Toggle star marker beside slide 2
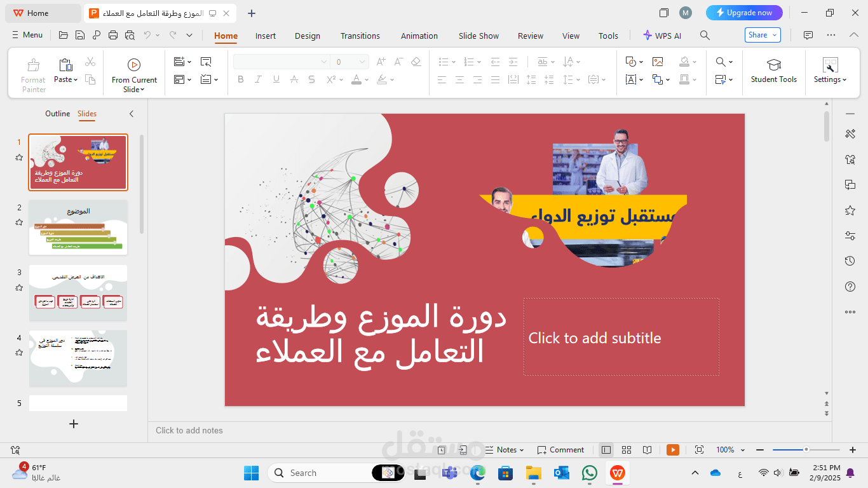 click(19, 222)
